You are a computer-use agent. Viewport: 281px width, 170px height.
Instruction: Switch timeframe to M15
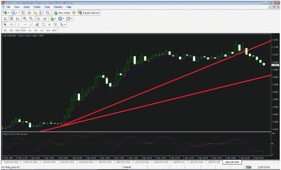tap(18, 31)
